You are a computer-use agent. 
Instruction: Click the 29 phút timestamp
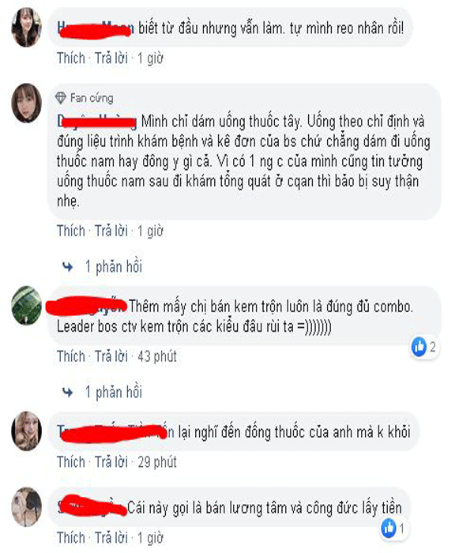coord(157,462)
